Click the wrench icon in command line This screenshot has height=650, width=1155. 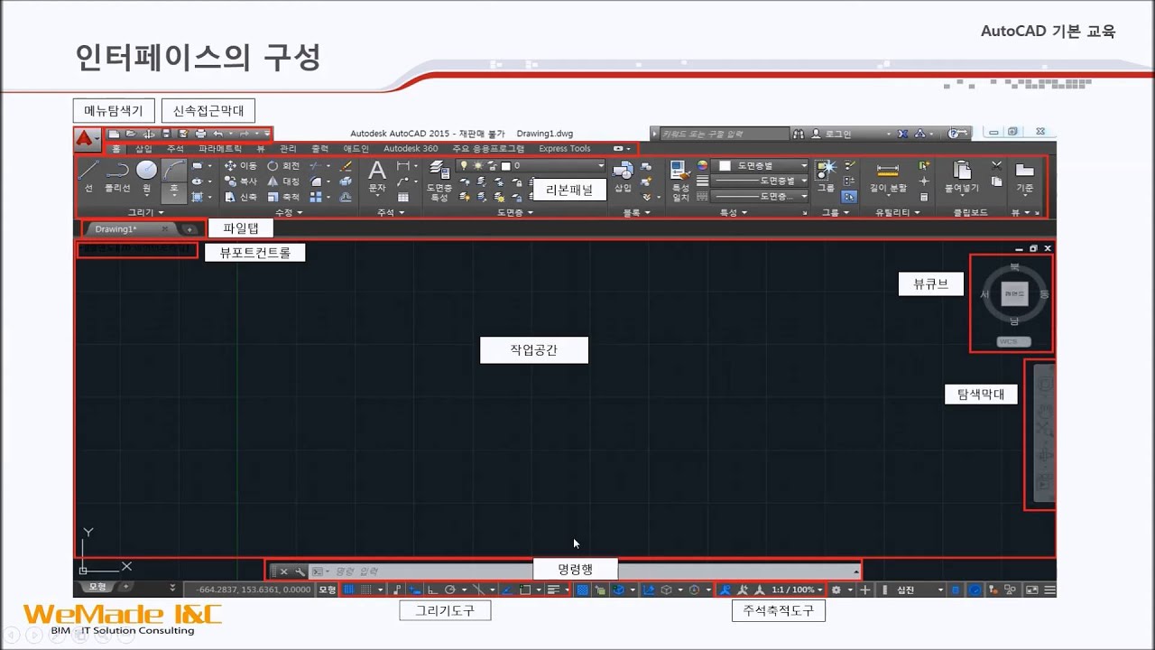300,571
